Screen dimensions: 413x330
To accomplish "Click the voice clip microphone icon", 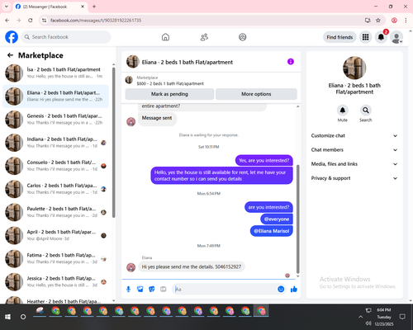I will click(128, 289).
